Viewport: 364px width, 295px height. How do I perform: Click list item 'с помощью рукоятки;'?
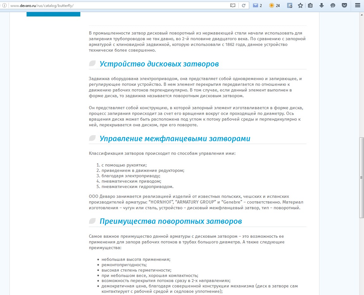(x=124, y=165)
